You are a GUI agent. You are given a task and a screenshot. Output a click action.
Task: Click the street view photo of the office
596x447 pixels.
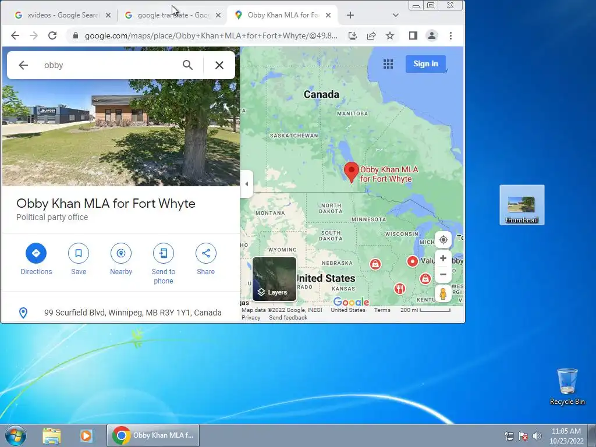(x=121, y=133)
